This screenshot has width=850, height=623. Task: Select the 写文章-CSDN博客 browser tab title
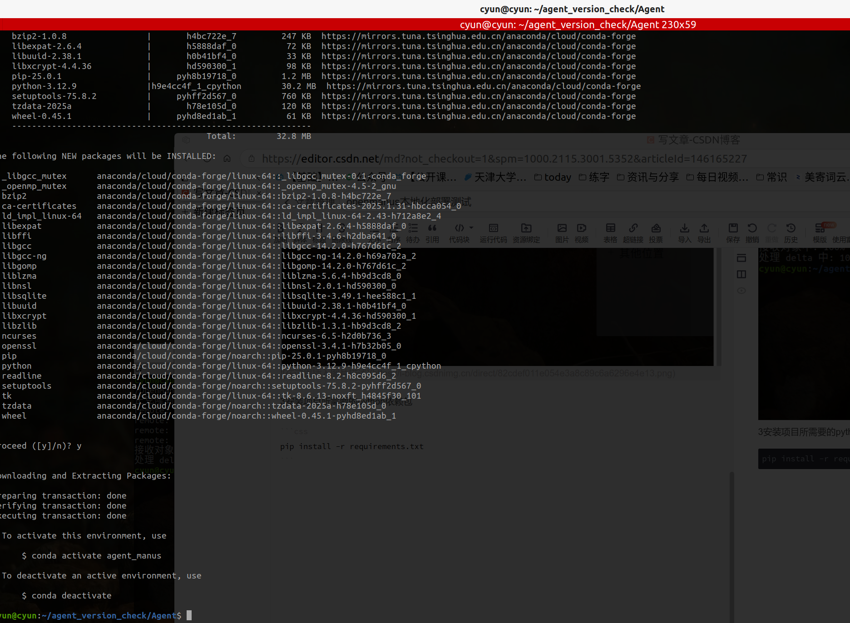[x=699, y=140]
